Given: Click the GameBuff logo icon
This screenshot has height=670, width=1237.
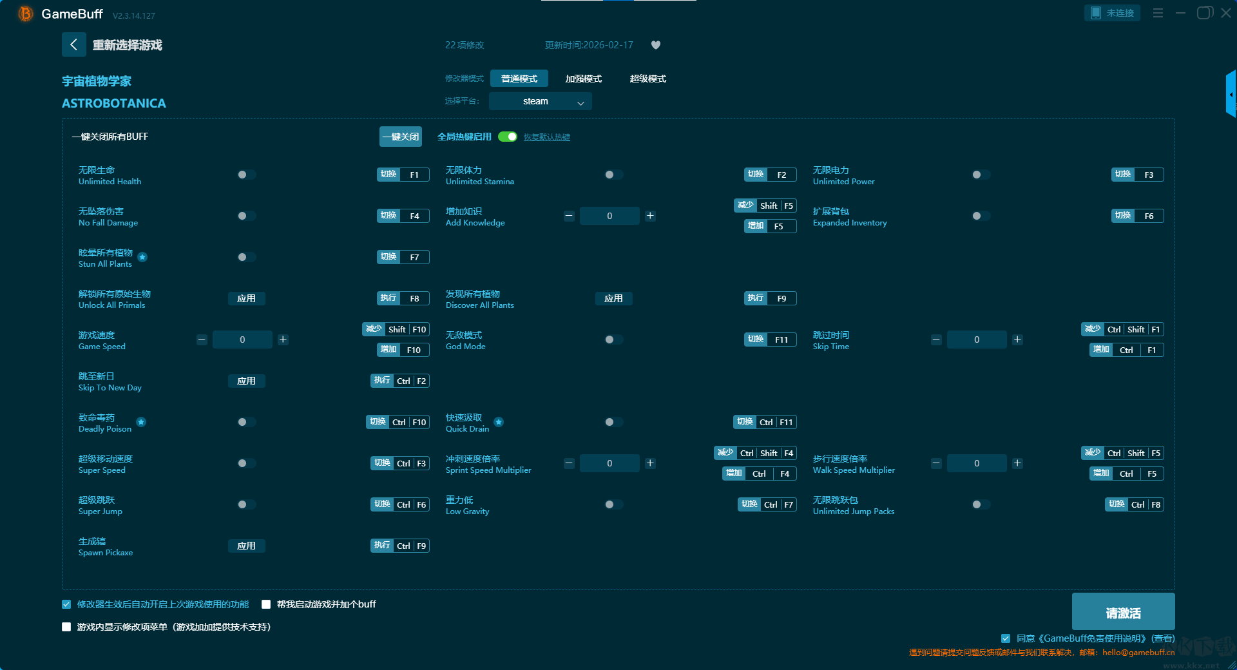Looking at the screenshot, I should 26,14.
